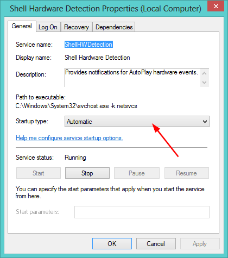
Task: Confirm with the OK button
Action: 112,244
